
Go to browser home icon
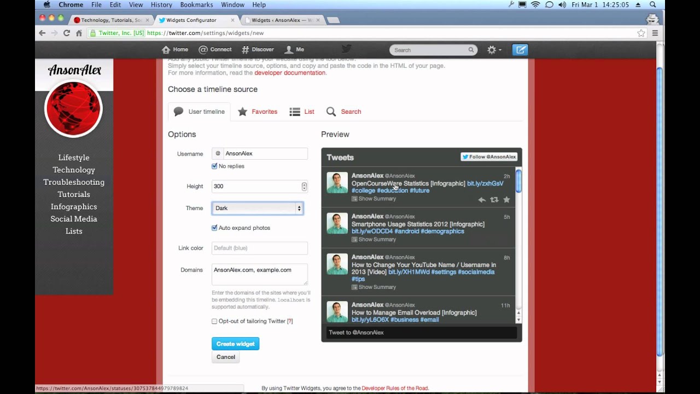coord(79,33)
